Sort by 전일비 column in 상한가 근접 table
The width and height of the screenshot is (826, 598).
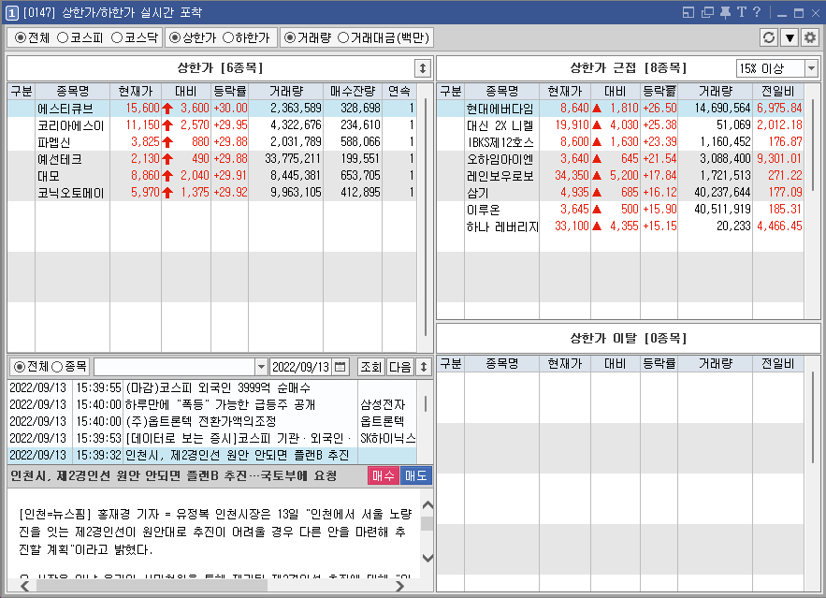[778, 91]
